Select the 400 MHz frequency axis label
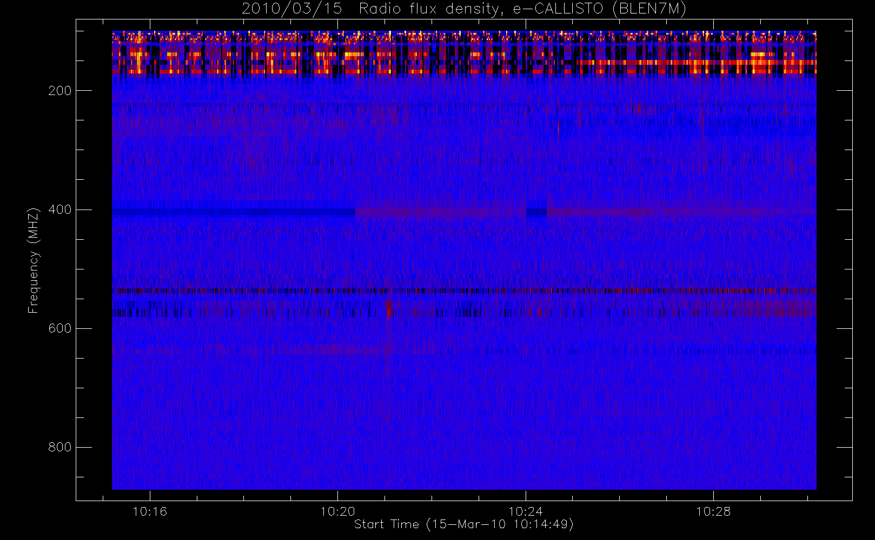Screen dimensions: 875x540 pyautogui.click(x=59, y=210)
